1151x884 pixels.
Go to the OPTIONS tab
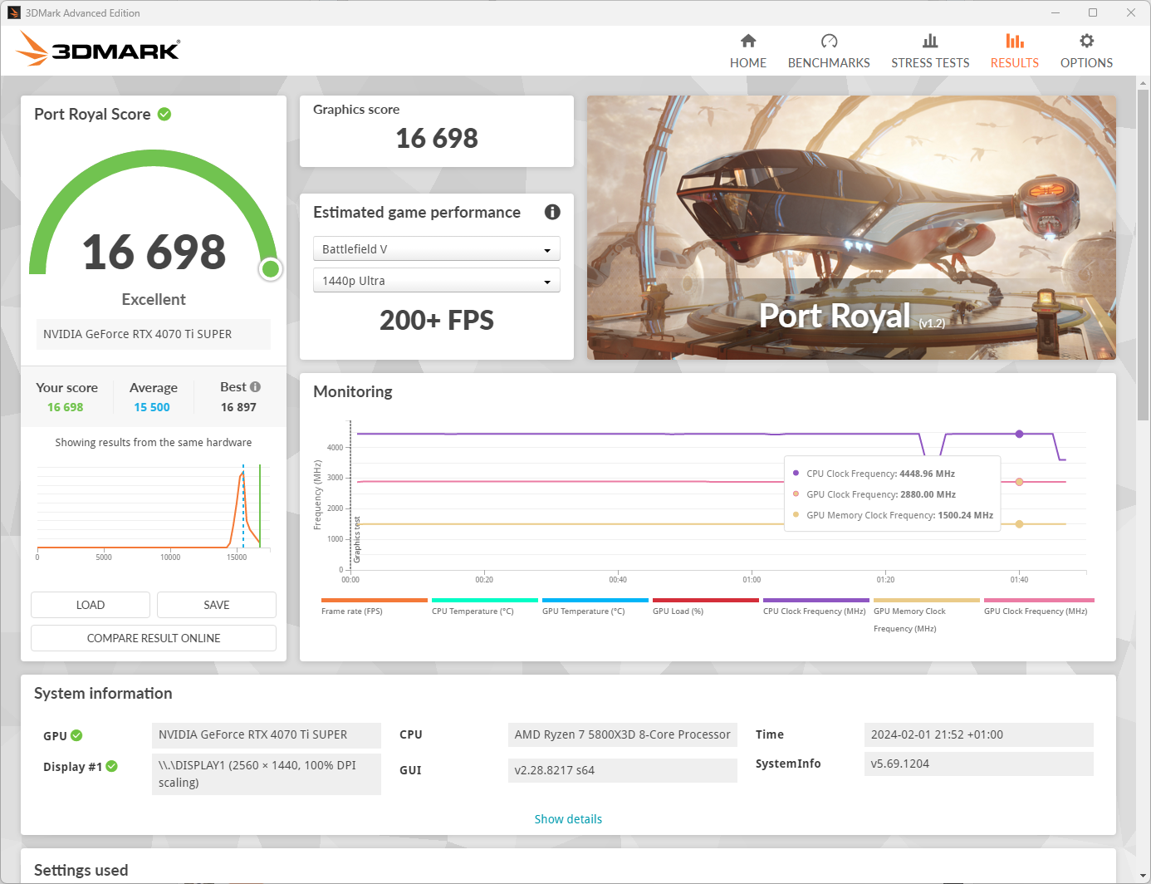coord(1086,52)
